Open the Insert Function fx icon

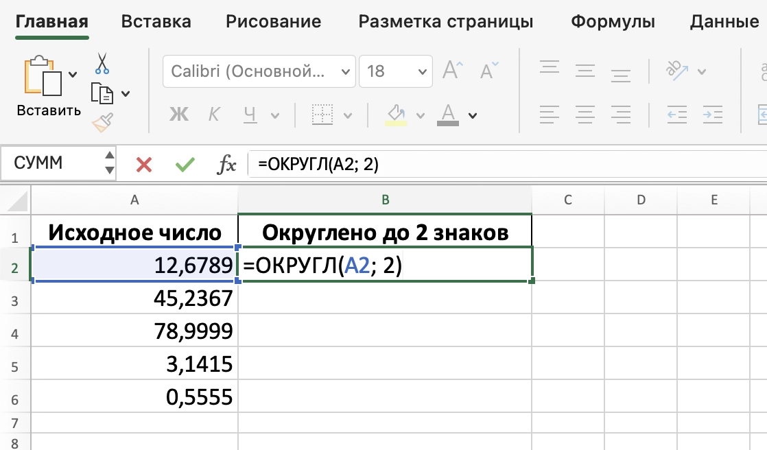pos(228,163)
